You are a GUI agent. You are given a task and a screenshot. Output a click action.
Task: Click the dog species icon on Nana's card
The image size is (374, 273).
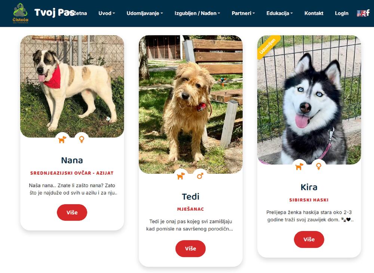pyautogui.click(x=62, y=139)
